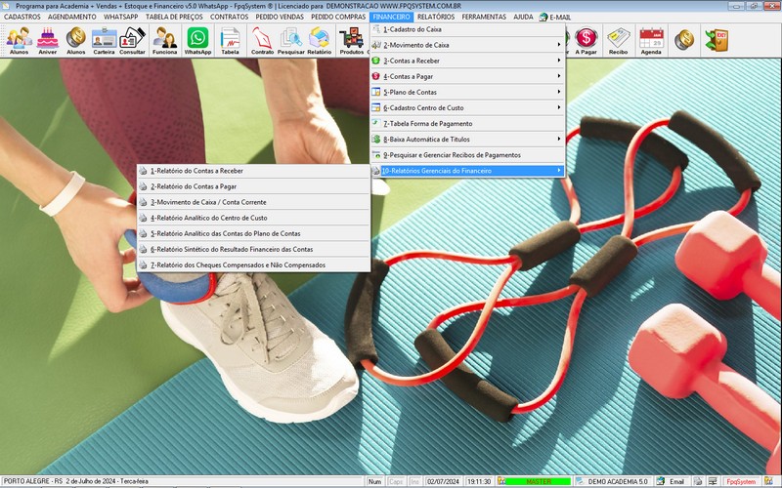Open the Funciona employees icon

165,40
